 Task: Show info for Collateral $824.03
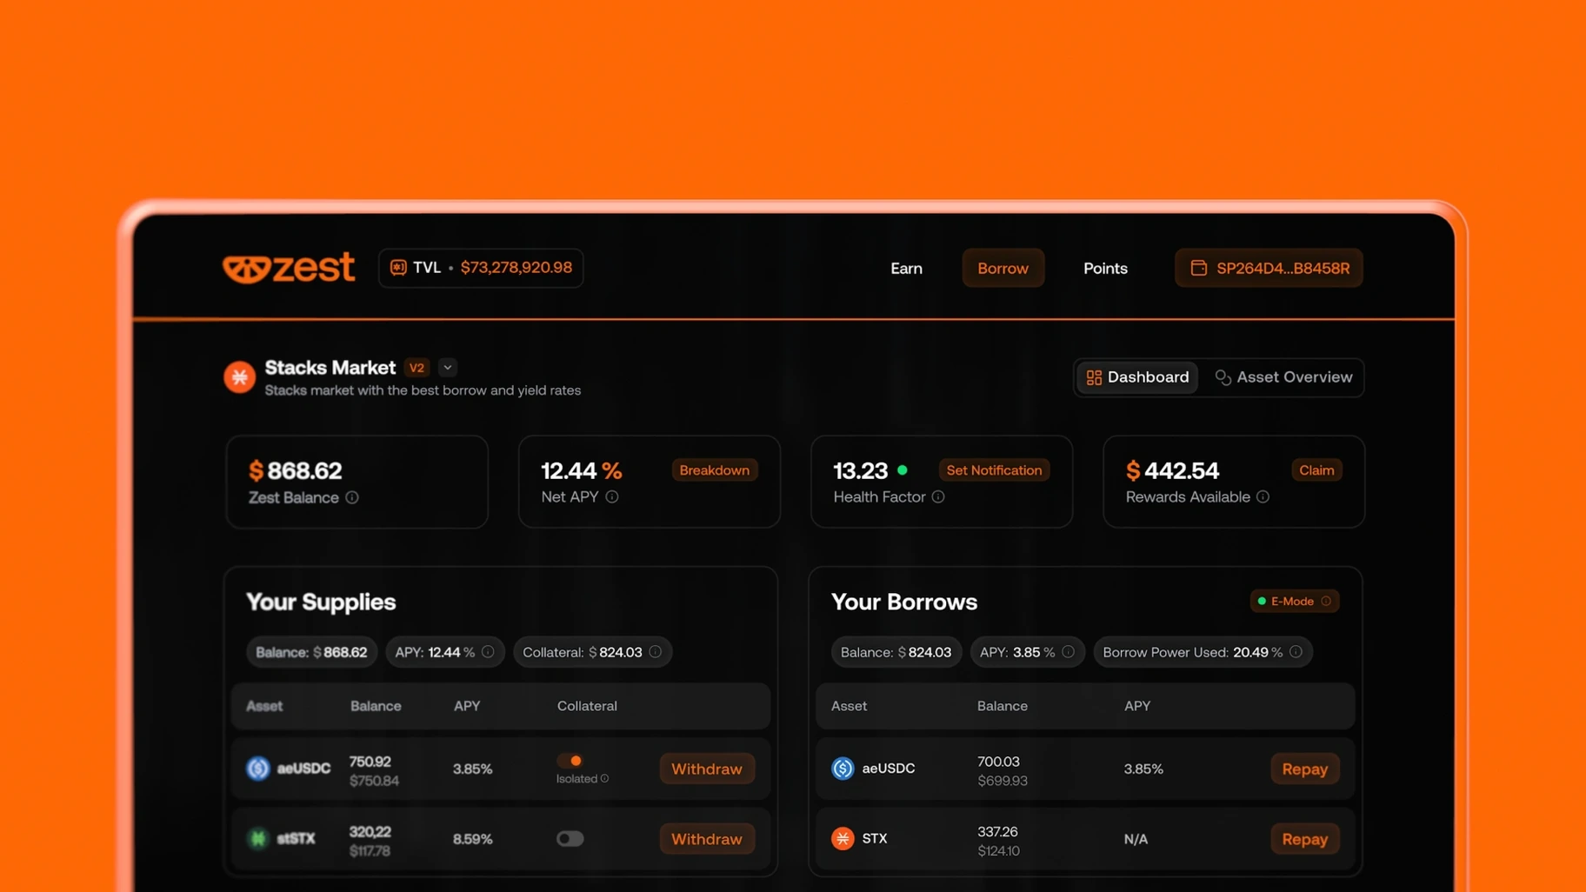click(656, 652)
